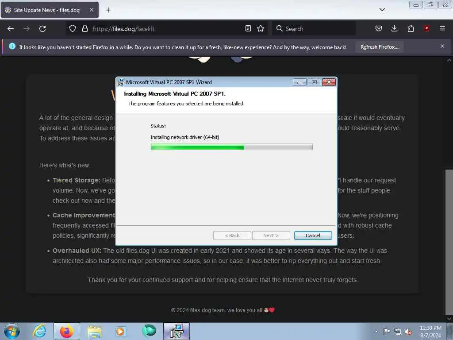Open the Pocket save icon
Screen dimensions: 453x340
(x=379, y=28)
